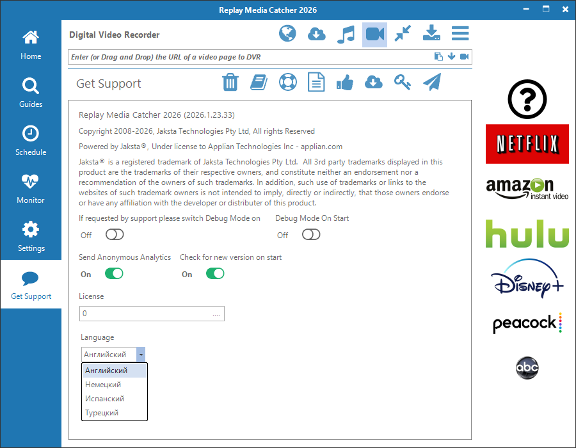This screenshot has height=448, width=576.
Task: Toggle Check for new version on start
Action: [215, 273]
